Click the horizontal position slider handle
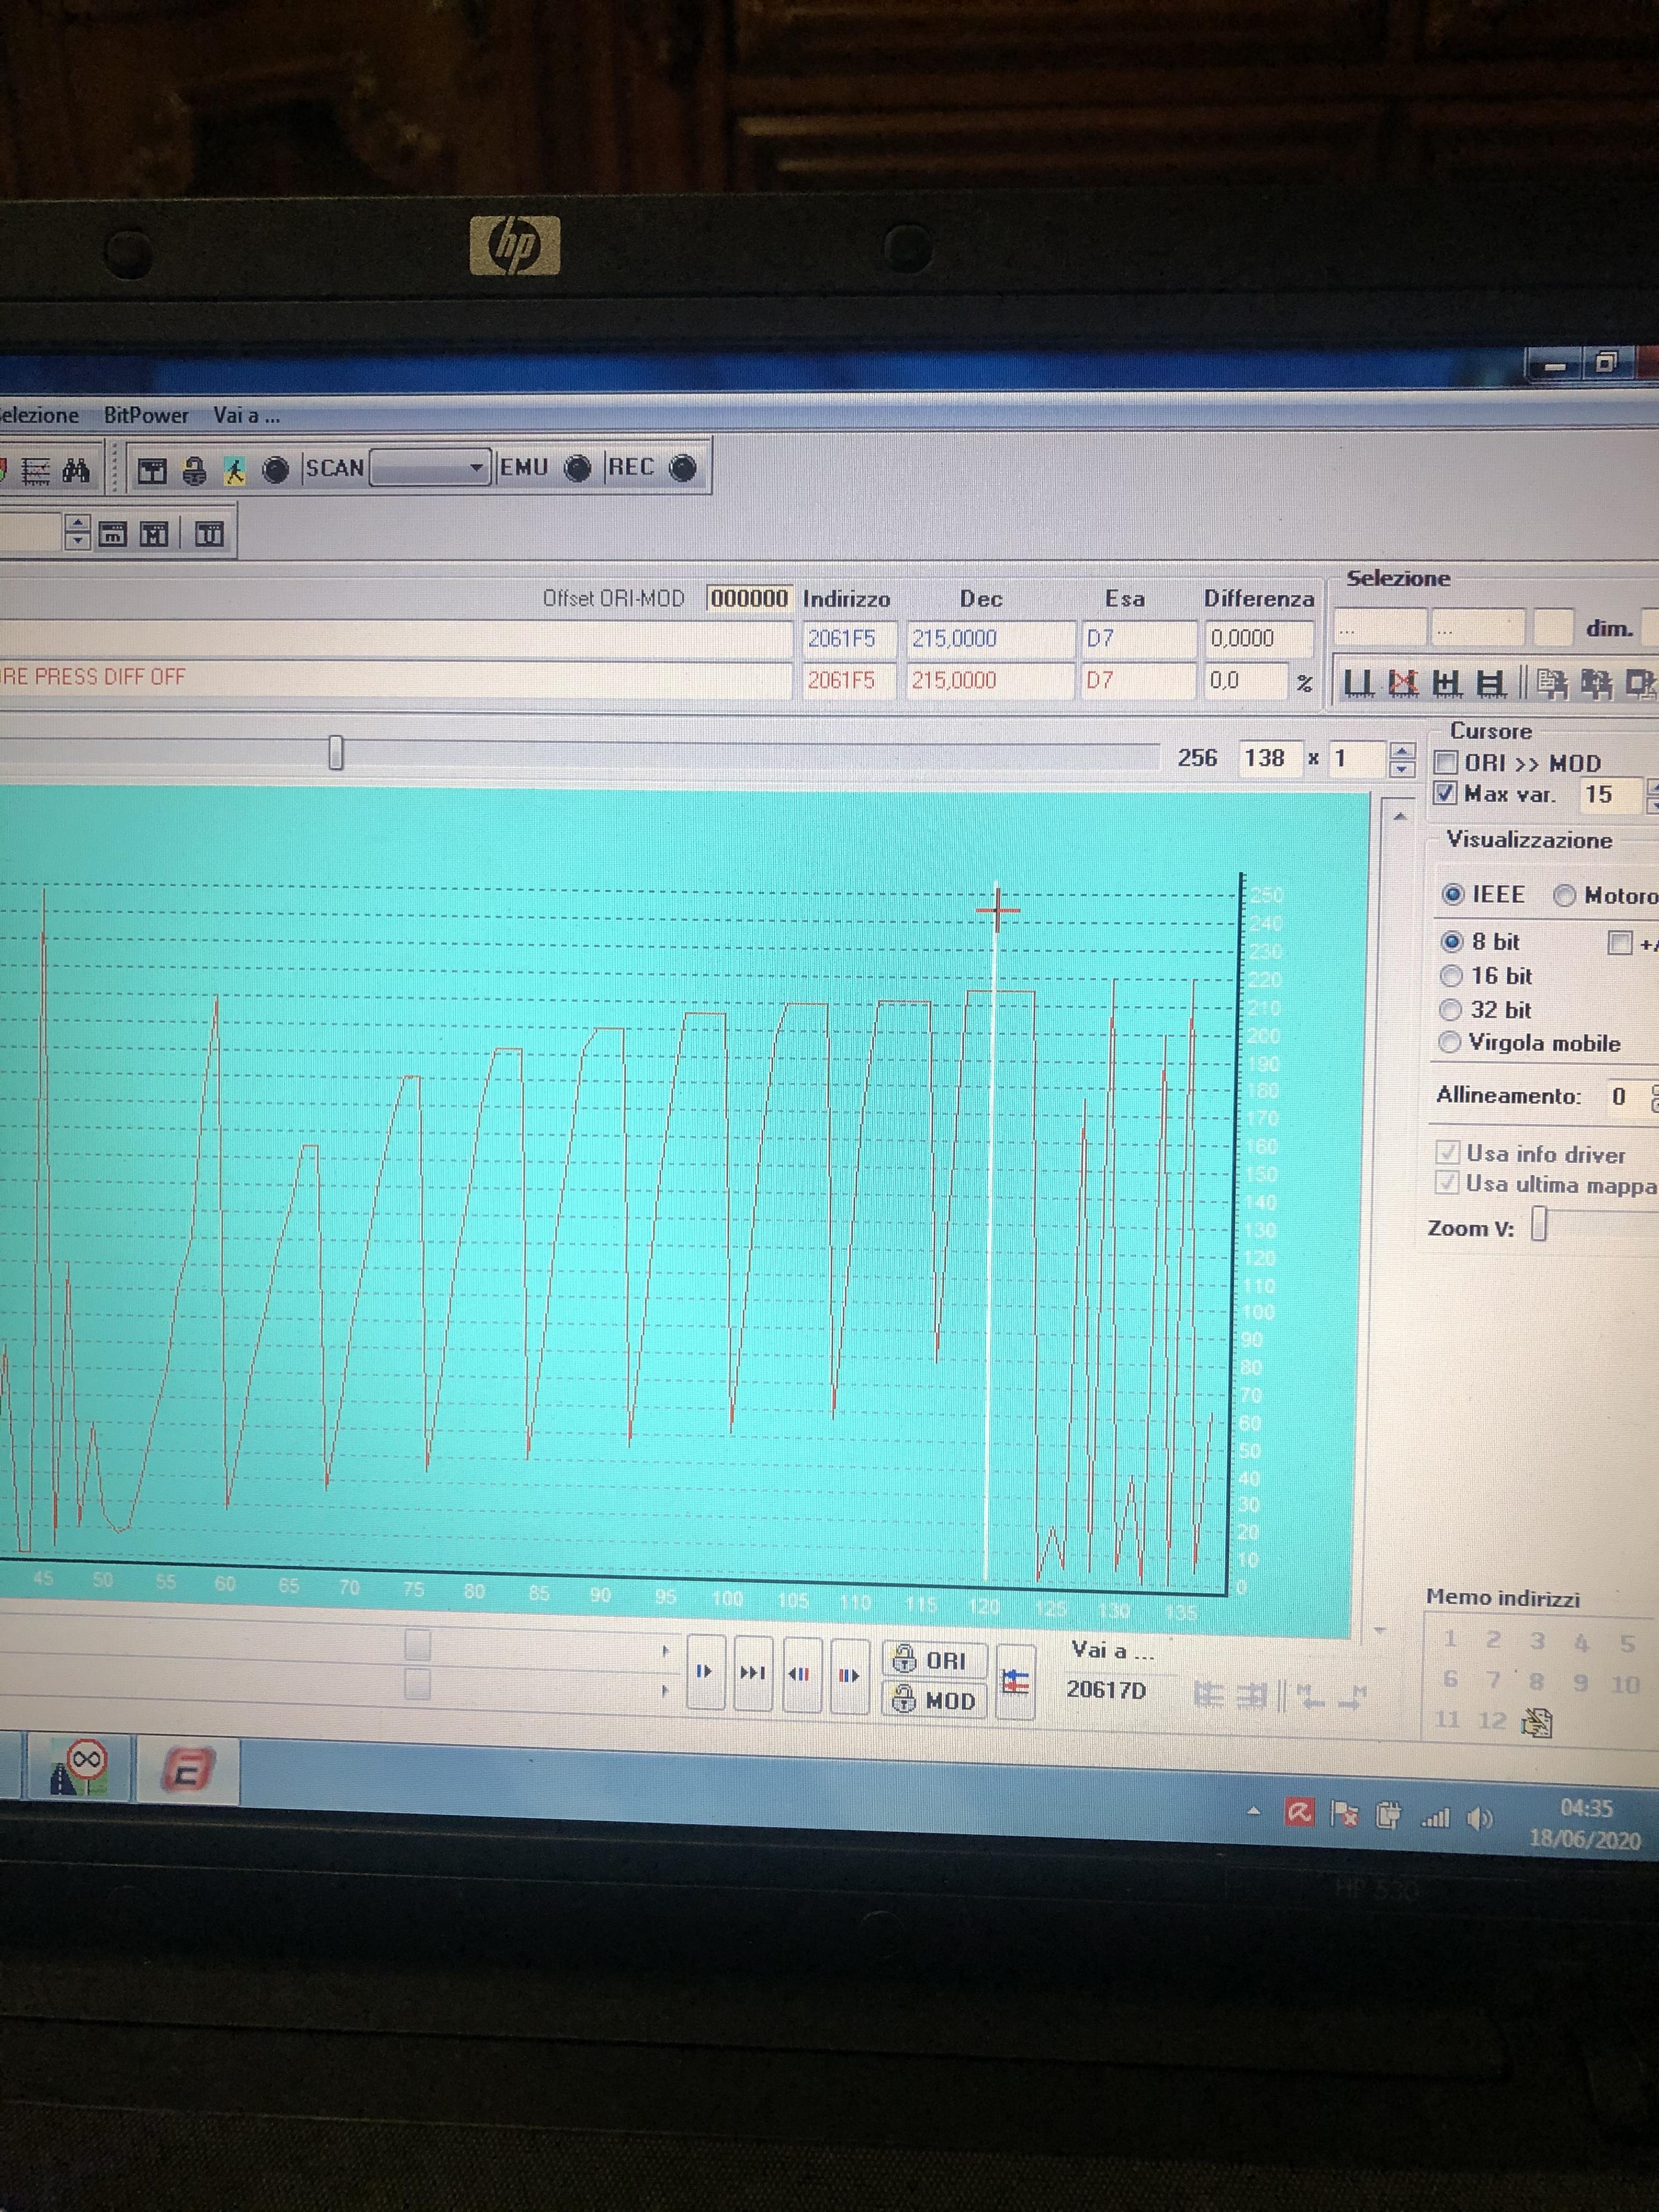Image resolution: width=1659 pixels, height=2212 pixels. point(336,753)
